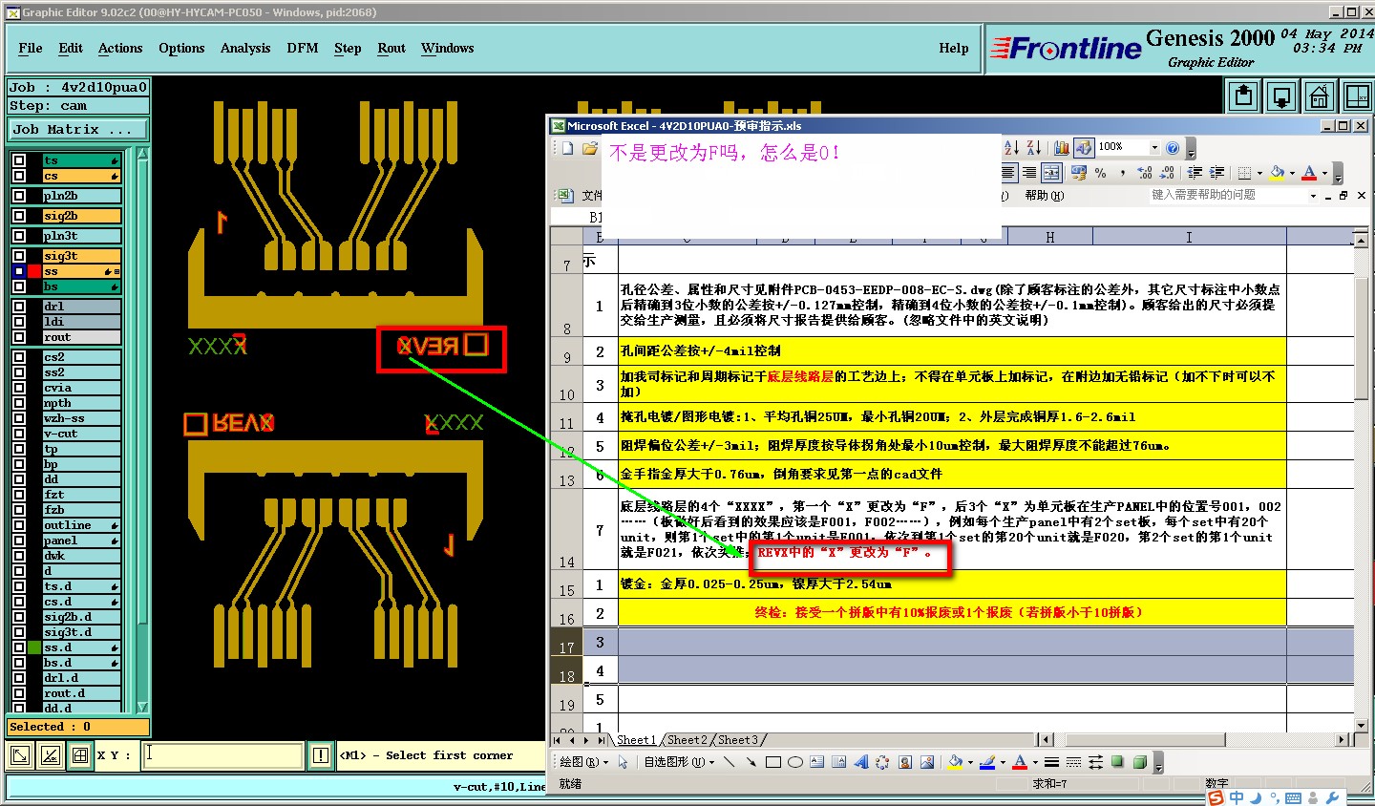Select layer rout in layer list
Viewport: 1375px width, 806px height.
pos(81,337)
